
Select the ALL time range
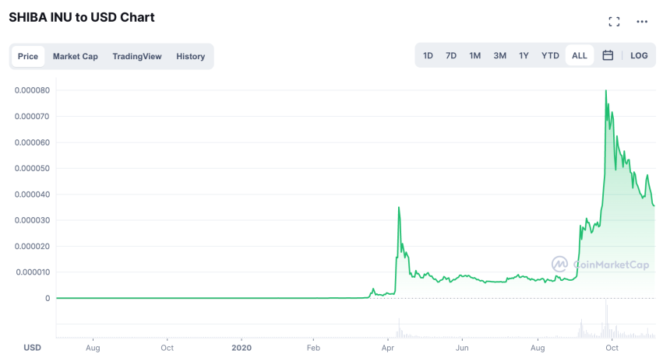click(x=580, y=56)
